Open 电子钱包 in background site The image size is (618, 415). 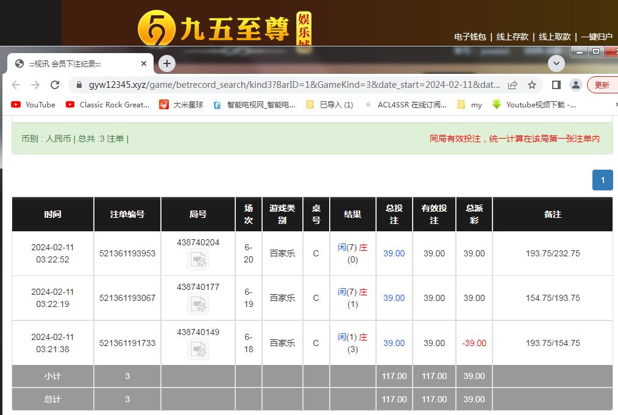coord(470,37)
